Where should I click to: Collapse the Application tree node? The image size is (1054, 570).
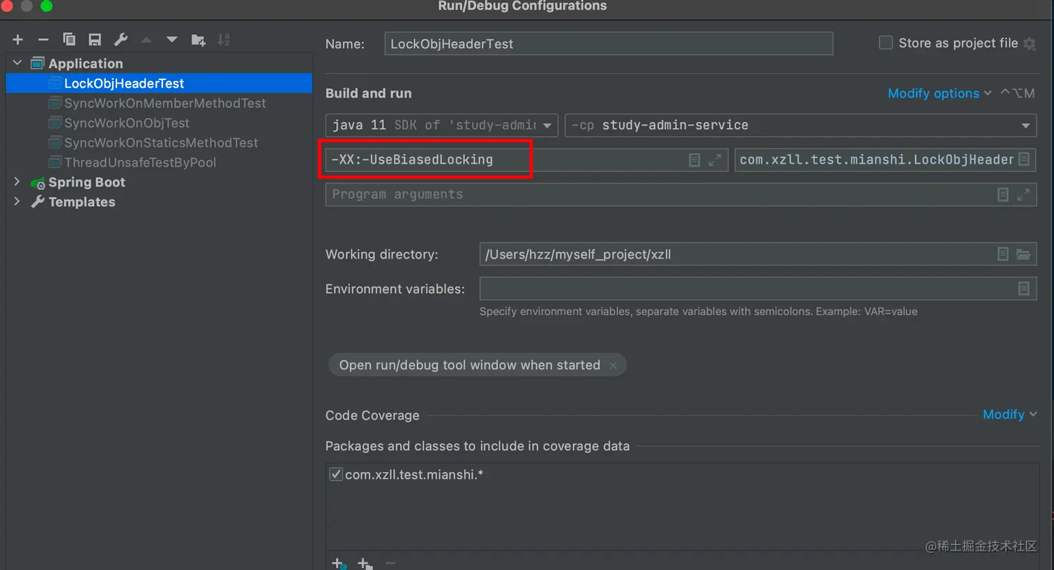[x=17, y=63]
